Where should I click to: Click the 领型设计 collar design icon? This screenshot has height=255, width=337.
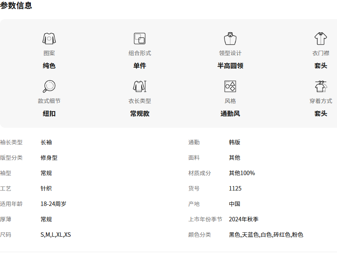click(x=230, y=39)
